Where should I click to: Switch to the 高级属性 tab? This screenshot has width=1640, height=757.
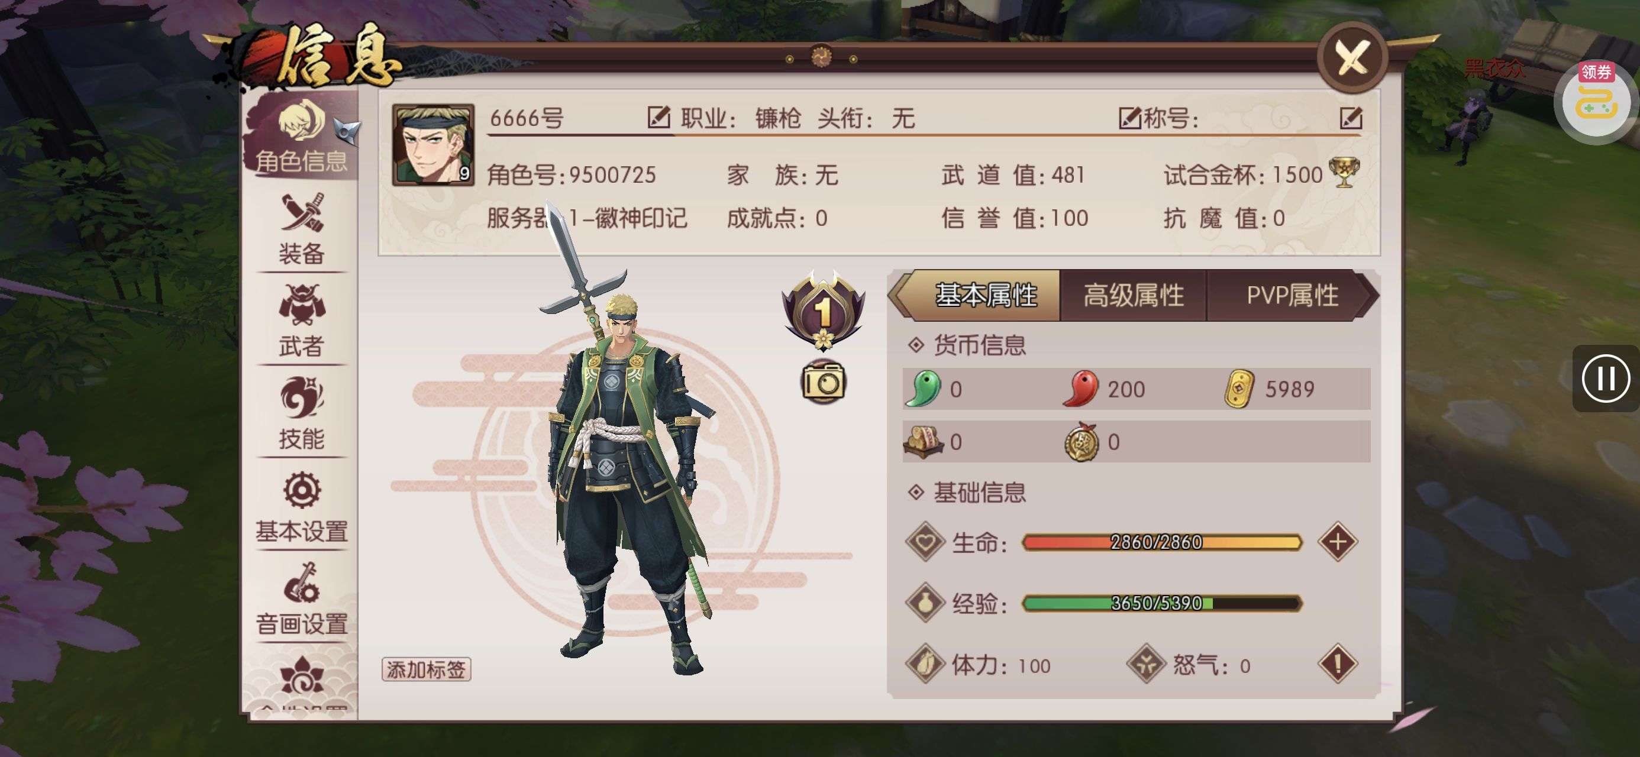[x=1133, y=296]
